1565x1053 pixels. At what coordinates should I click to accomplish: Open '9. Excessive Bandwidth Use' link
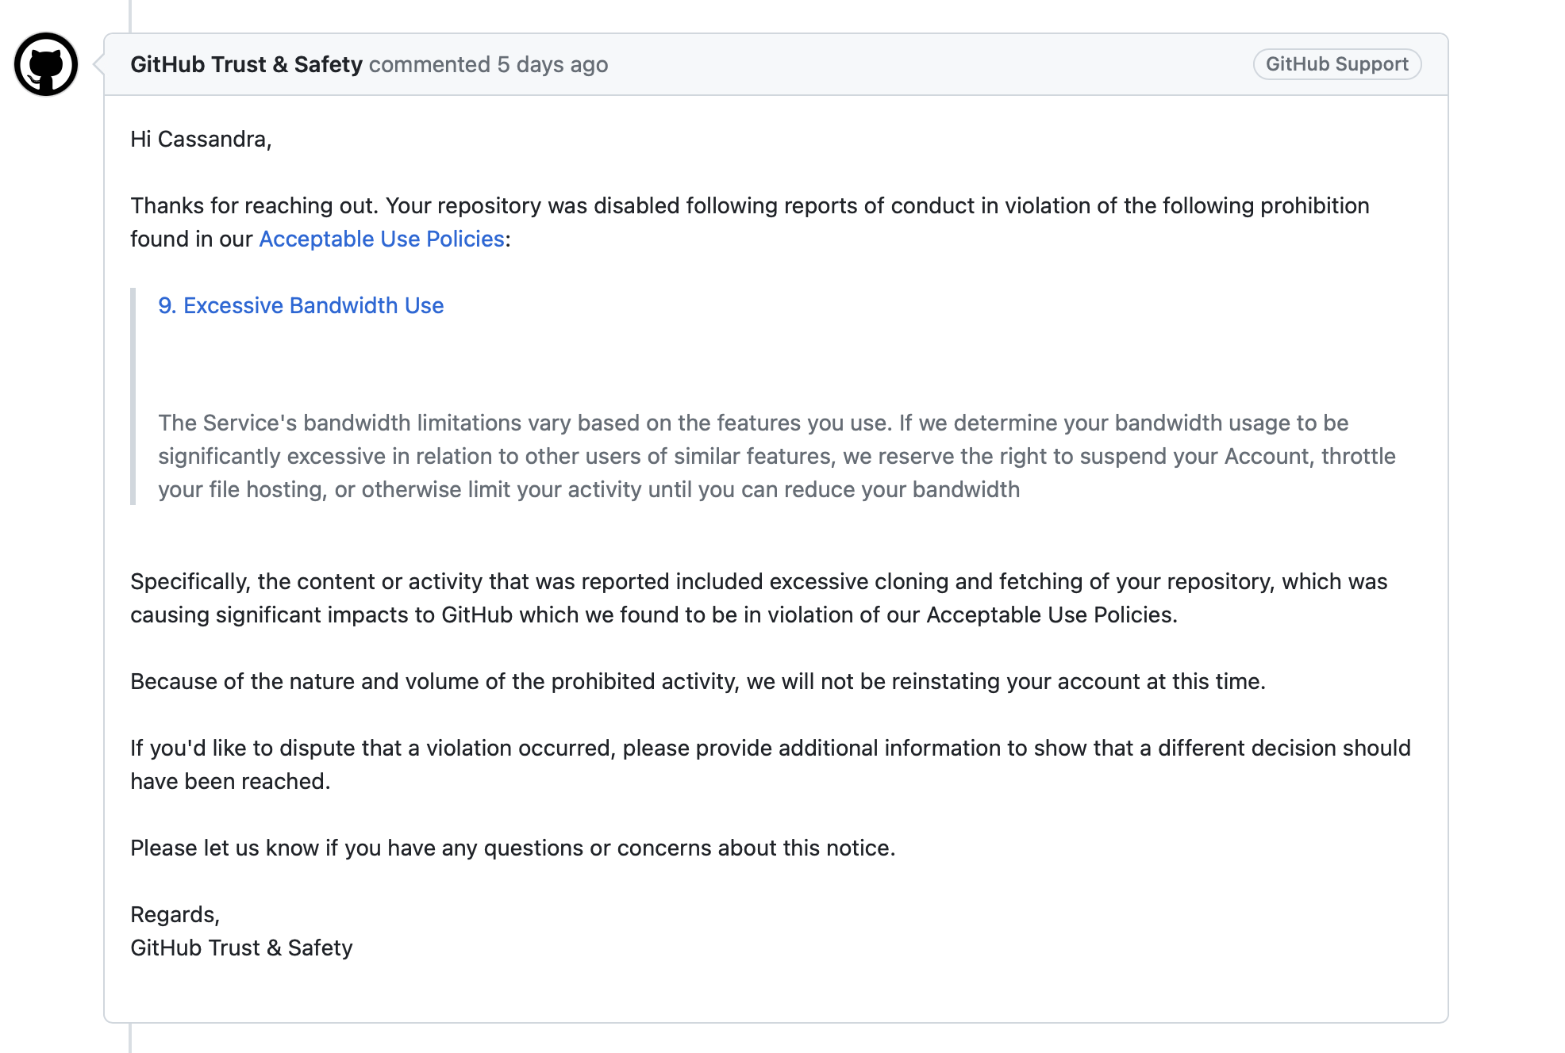[301, 305]
